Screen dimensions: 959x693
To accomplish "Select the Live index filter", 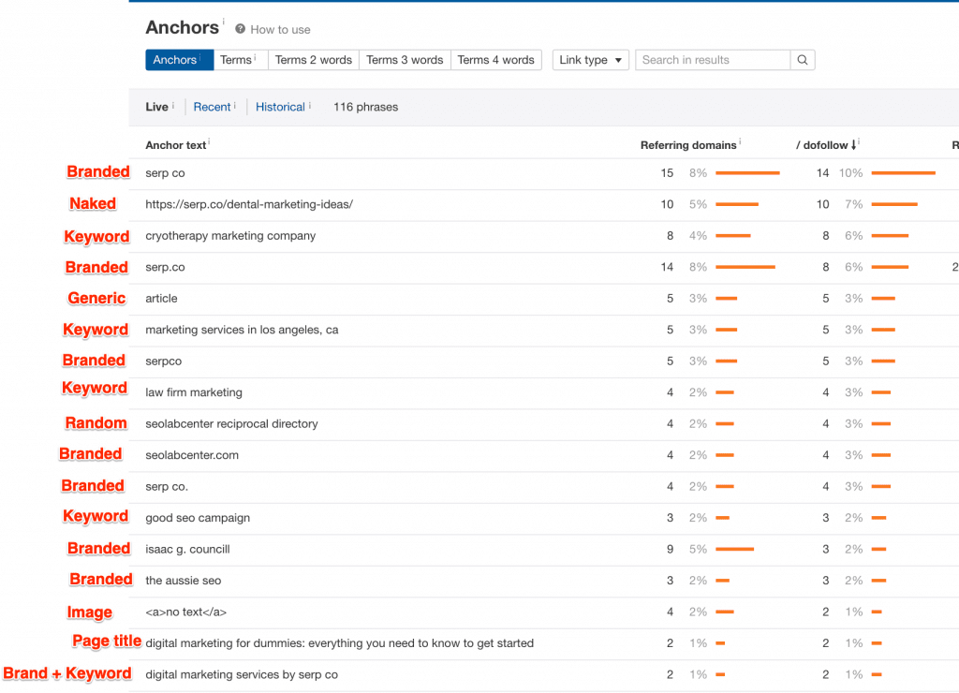I will coord(157,107).
